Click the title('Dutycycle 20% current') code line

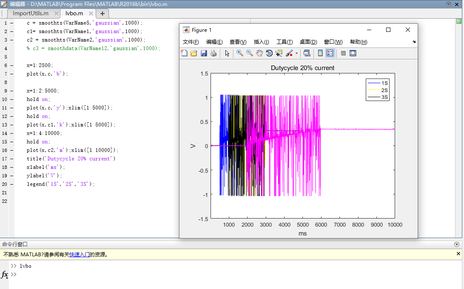tap(71, 159)
